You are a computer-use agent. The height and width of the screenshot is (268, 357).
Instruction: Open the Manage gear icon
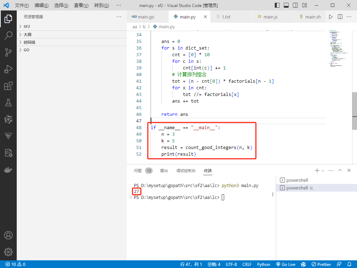8,252
